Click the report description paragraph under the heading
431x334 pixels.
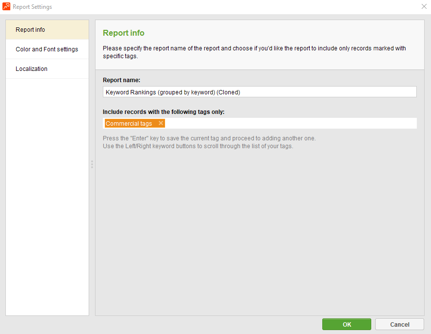coord(254,52)
